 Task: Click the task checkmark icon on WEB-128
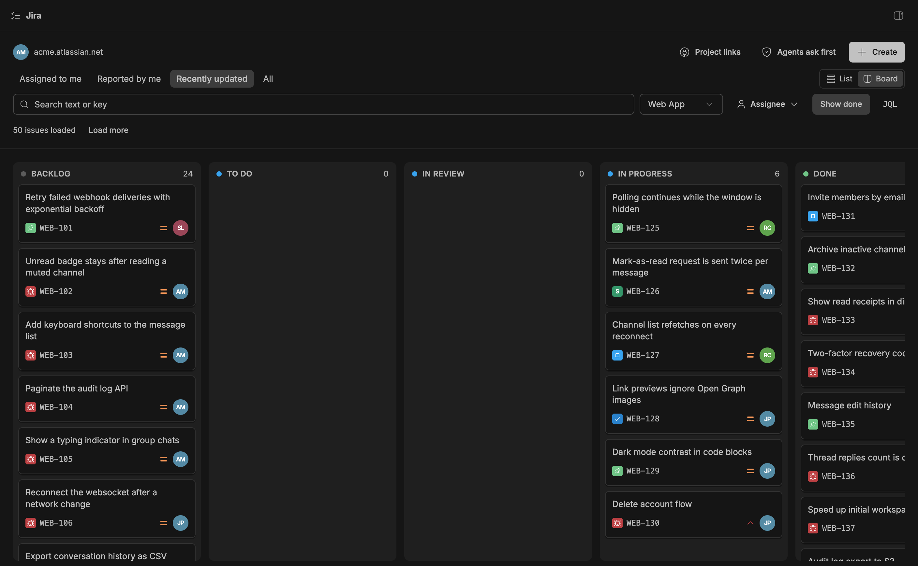tap(617, 418)
